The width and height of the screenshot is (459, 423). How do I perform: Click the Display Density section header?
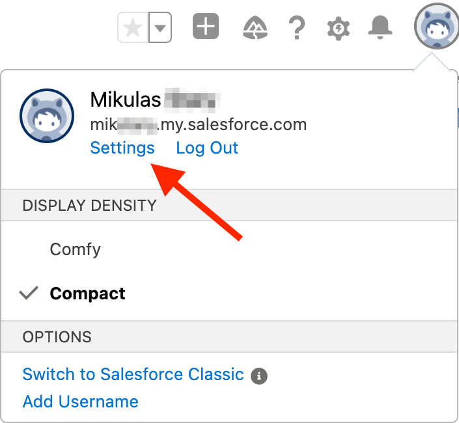pos(90,206)
